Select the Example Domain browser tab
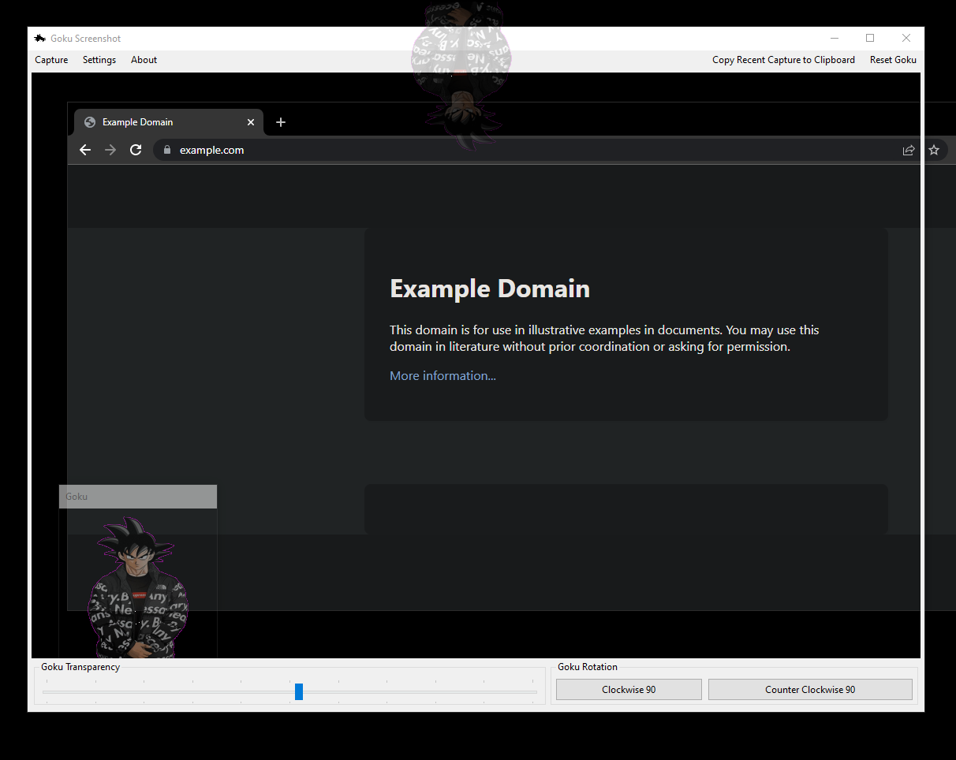This screenshot has height=760, width=956. coord(170,122)
